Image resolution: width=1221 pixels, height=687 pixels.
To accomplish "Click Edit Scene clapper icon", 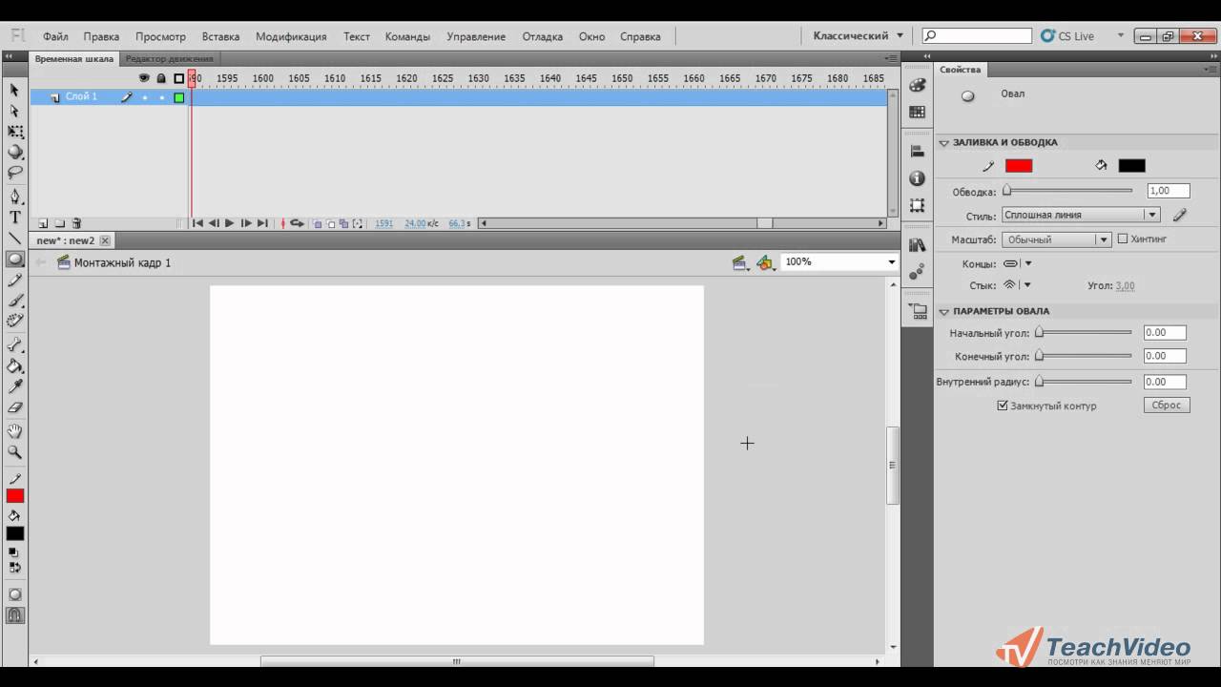I will pyautogui.click(x=739, y=262).
